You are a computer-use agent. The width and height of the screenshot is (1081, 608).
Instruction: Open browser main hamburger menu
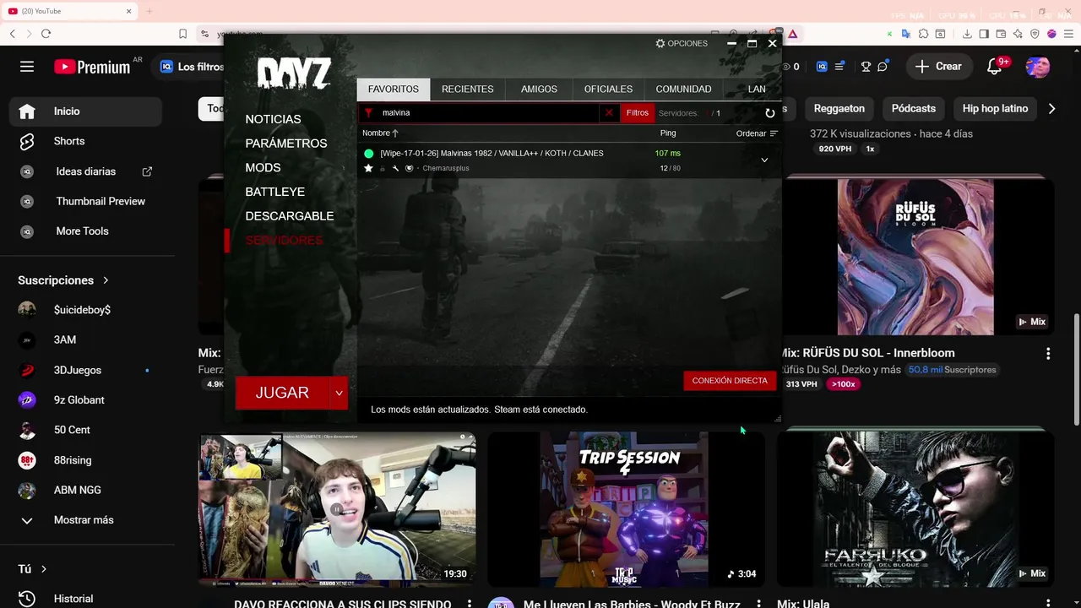(1068, 34)
